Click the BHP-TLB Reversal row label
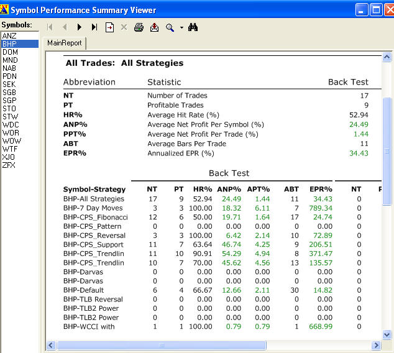Viewport: 394px width, 353px height. pyautogui.click(x=93, y=299)
